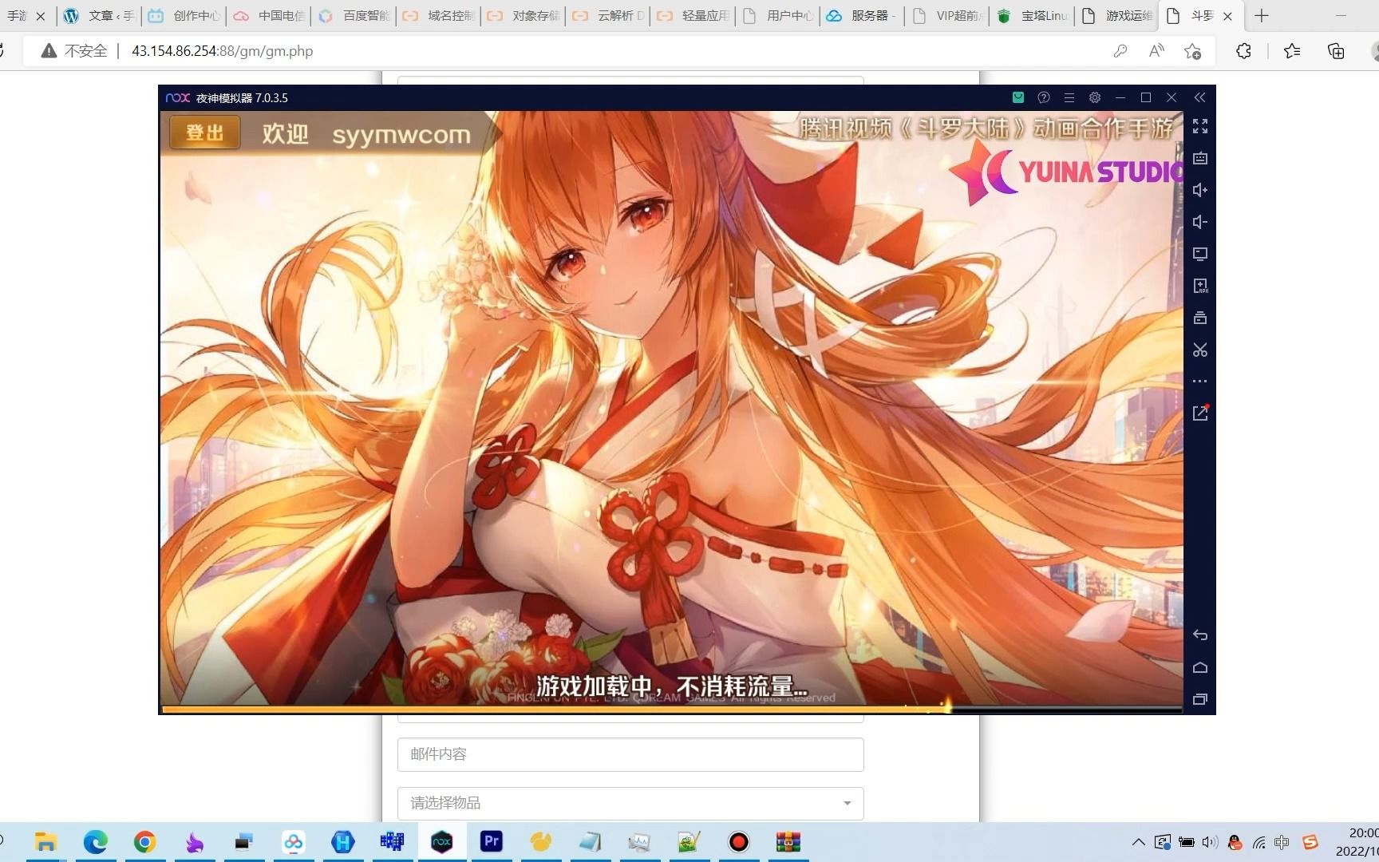Click Nox volume up icon
This screenshot has width=1379, height=862.
click(x=1199, y=190)
